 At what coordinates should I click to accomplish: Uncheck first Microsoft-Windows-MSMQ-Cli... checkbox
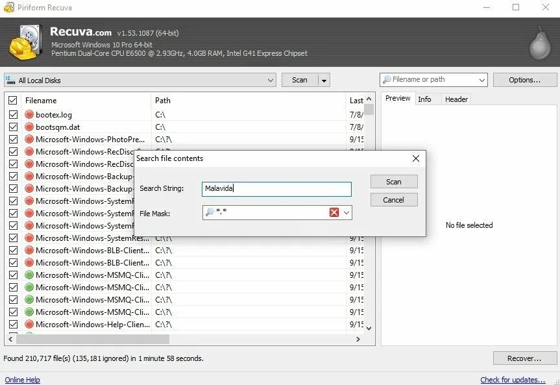point(13,275)
